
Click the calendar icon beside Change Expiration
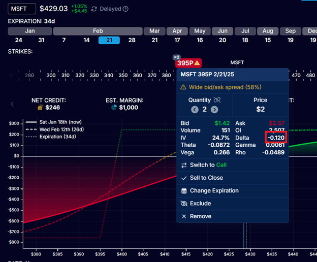(184, 191)
